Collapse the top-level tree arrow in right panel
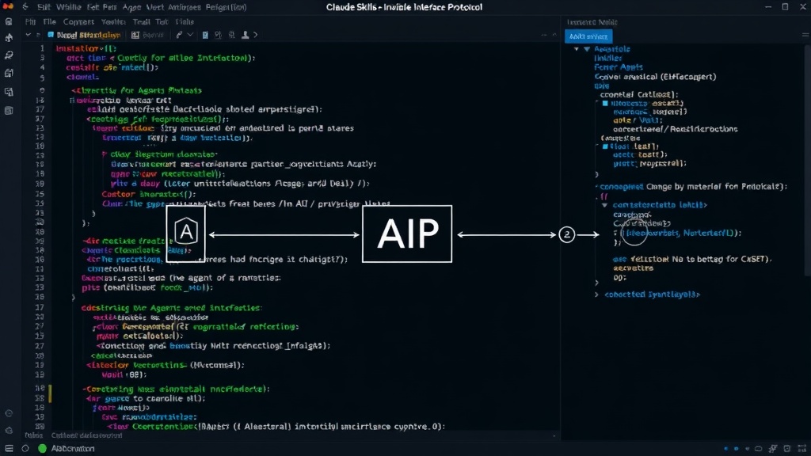 coord(577,49)
